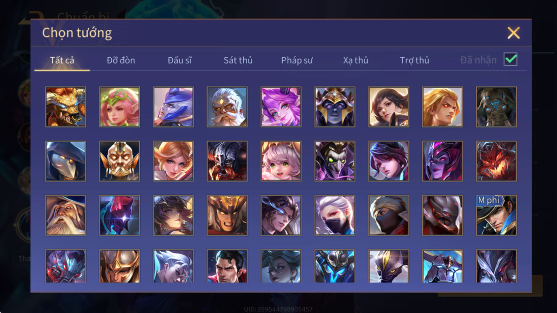The image size is (557, 313).
Task: Select the golden bull hero portrait
Action: (x=66, y=107)
